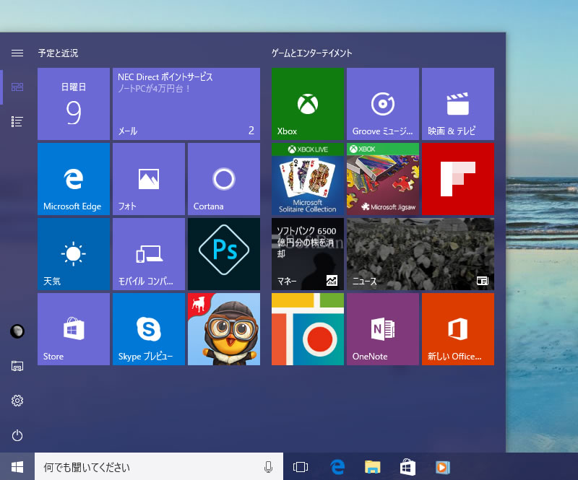Screen dimensions: 578x480
Task: Open Store from the taskbar
Action: [407, 467]
